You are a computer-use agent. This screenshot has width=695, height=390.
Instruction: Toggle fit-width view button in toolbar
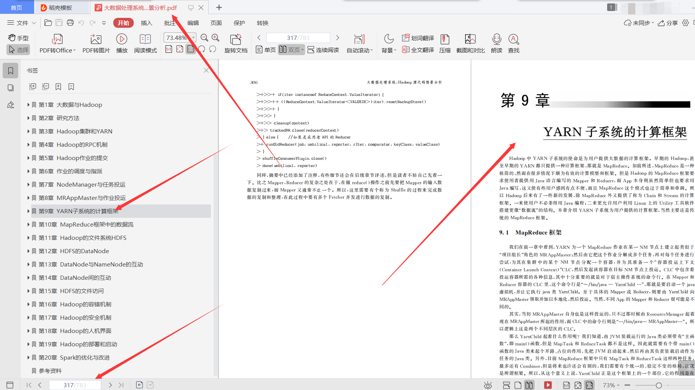tap(191, 49)
